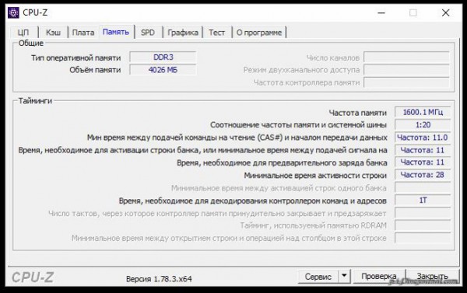Click the CPU-Z app icon in title bar
This screenshot has height=293, width=467.
[x=13, y=12]
